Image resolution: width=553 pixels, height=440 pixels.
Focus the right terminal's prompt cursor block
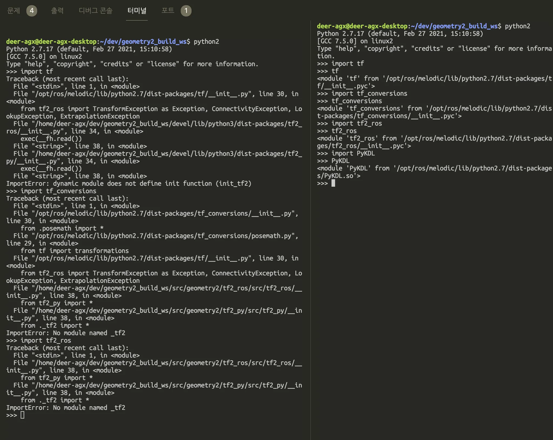point(333,183)
